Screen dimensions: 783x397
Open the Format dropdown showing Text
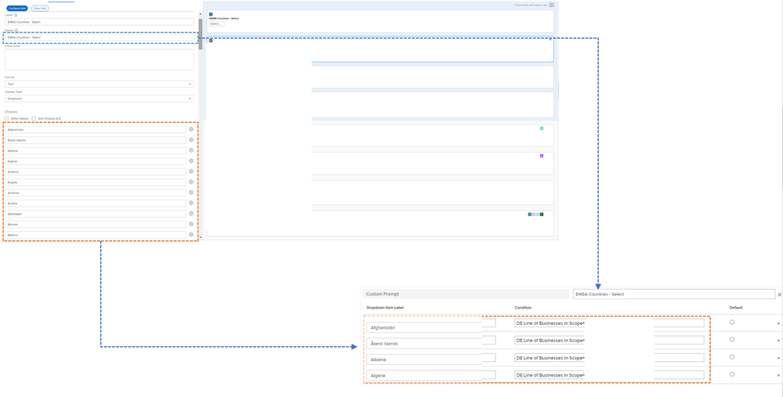[99, 84]
